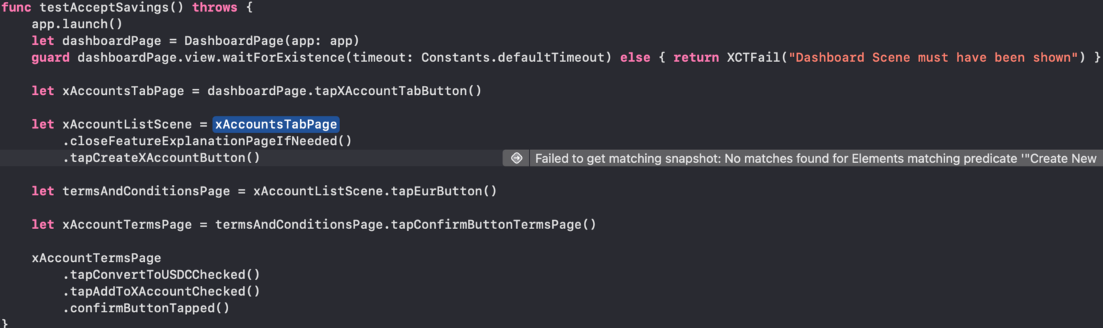The image size is (1103, 328).
Task: Click the xAccountListScene variable declaration
Action: (127, 124)
